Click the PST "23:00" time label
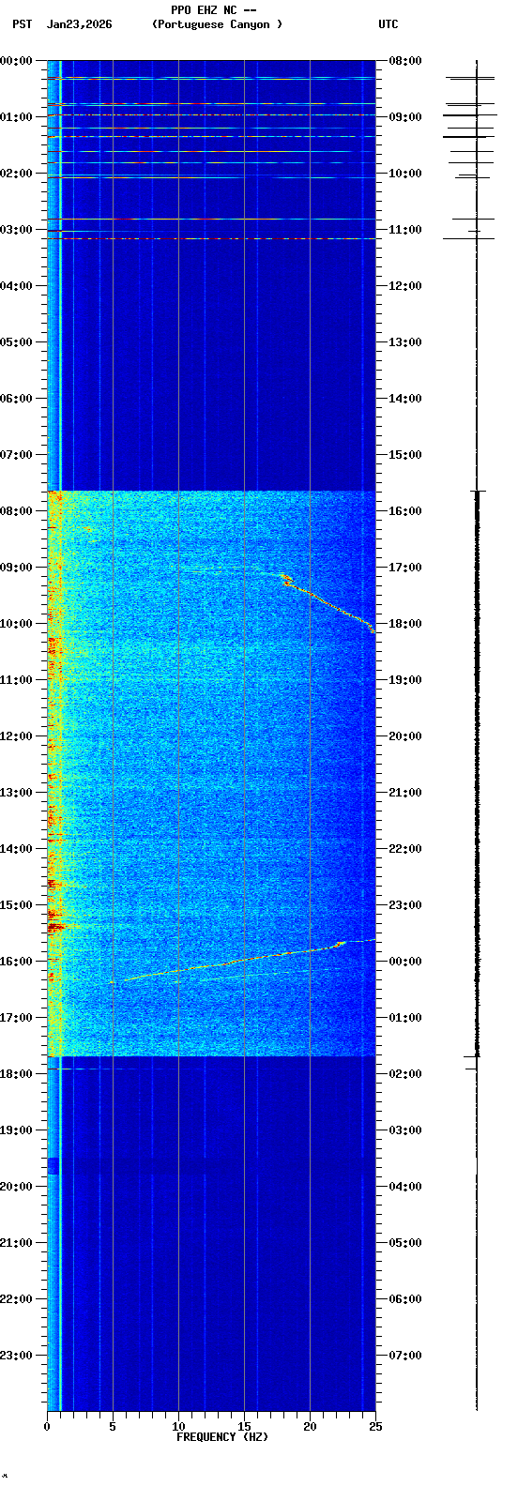Viewport: 518px width, 1486px height. pyautogui.click(x=16, y=1355)
